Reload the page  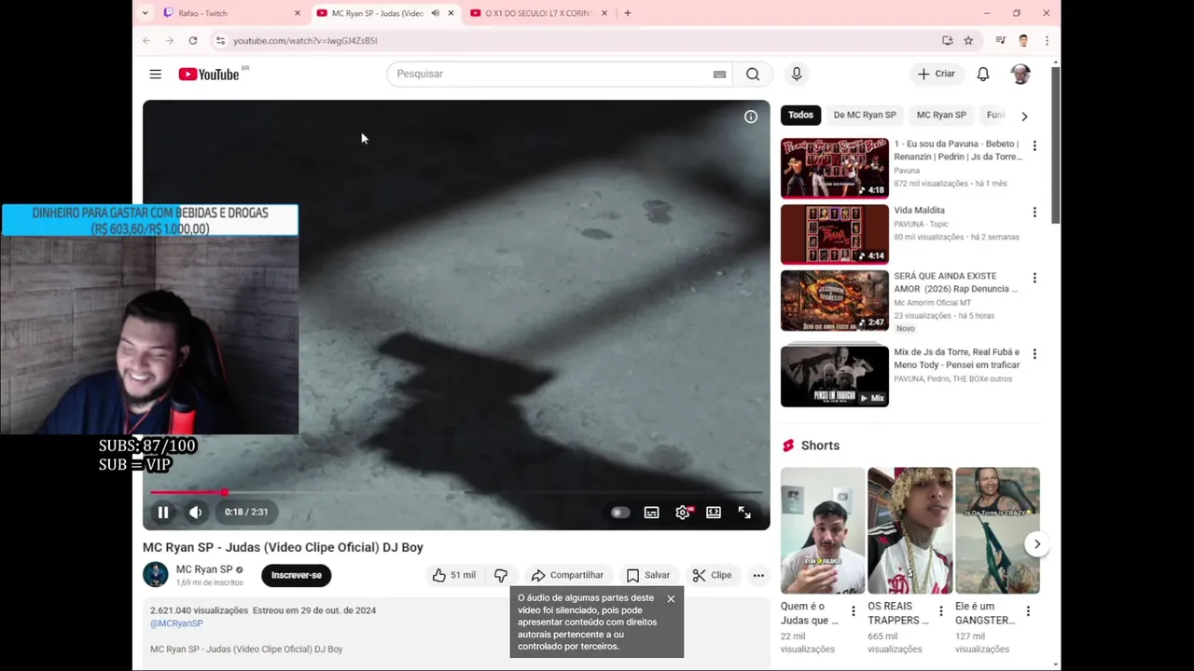(193, 40)
